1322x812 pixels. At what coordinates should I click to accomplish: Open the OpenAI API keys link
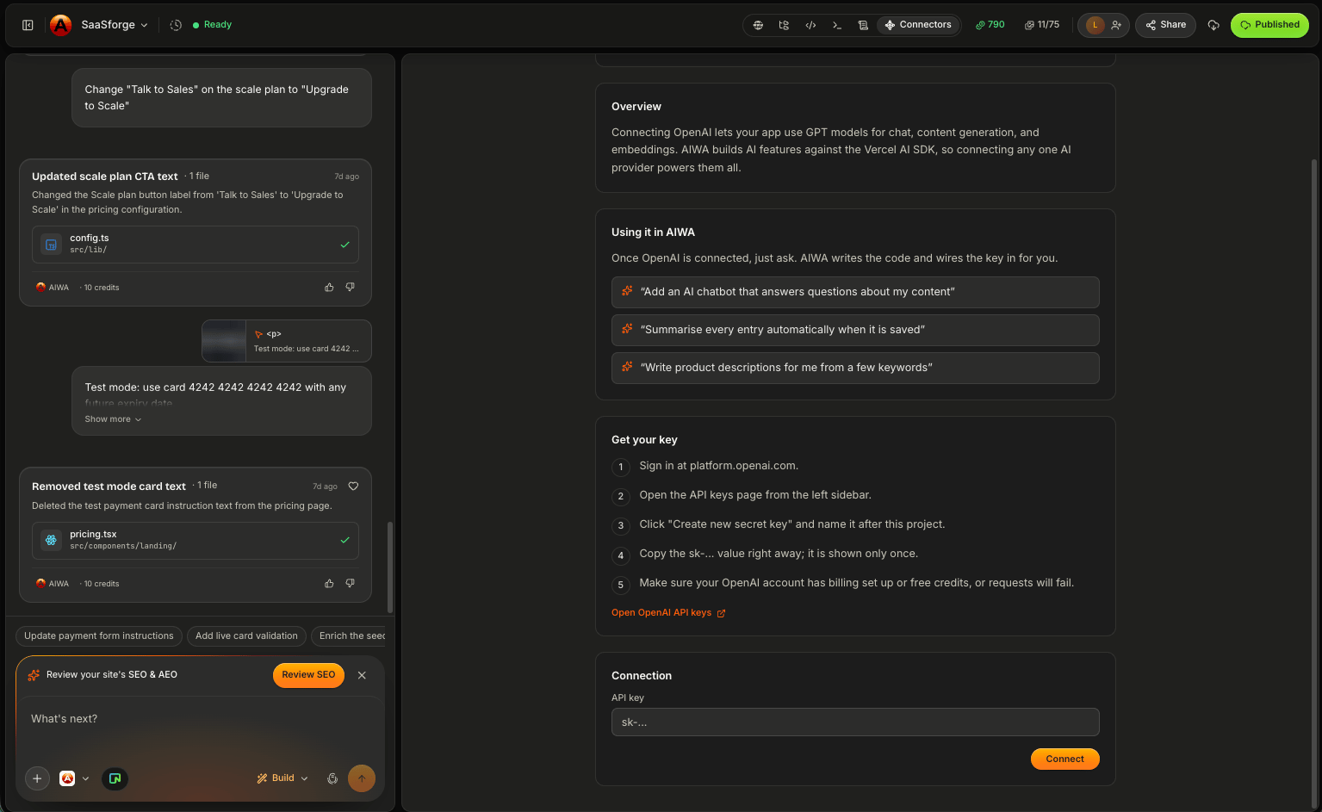click(x=668, y=613)
